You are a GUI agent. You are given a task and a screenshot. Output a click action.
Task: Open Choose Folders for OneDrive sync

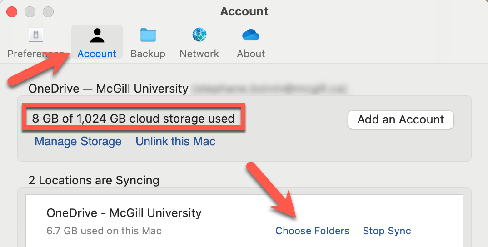click(313, 231)
